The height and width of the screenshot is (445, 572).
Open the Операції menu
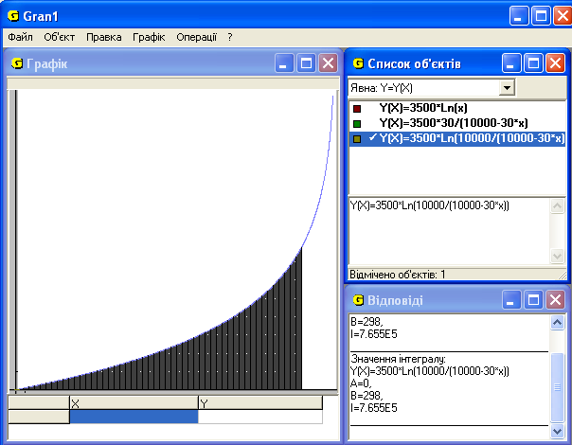tap(196, 37)
